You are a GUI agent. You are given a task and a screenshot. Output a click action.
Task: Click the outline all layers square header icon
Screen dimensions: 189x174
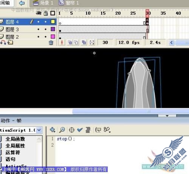53,13
